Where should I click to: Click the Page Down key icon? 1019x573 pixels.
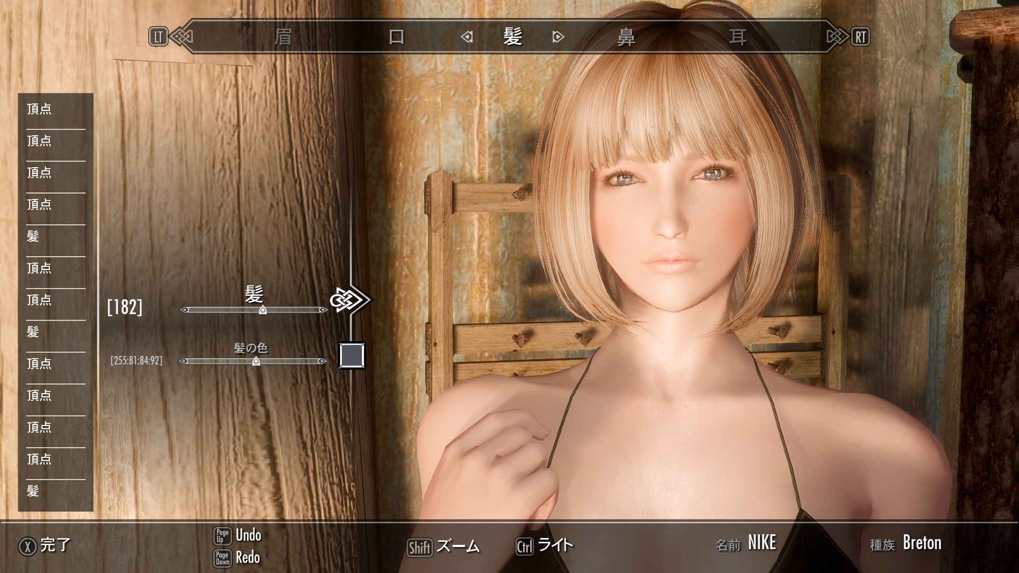222,559
